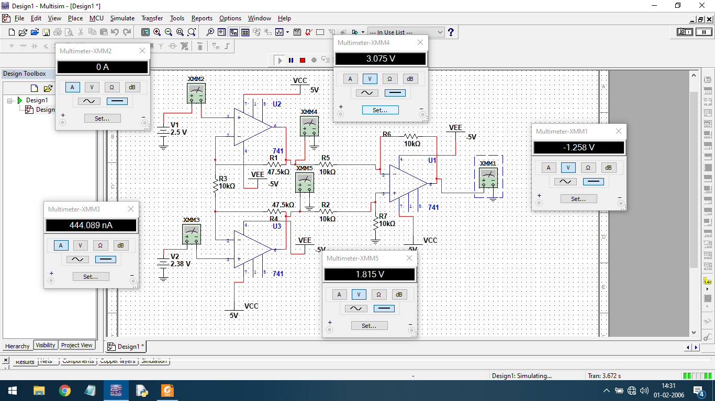715x401 pixels.
Task: Open the dropdown beside the graphs toolbar icon
Action: point(287,32)
